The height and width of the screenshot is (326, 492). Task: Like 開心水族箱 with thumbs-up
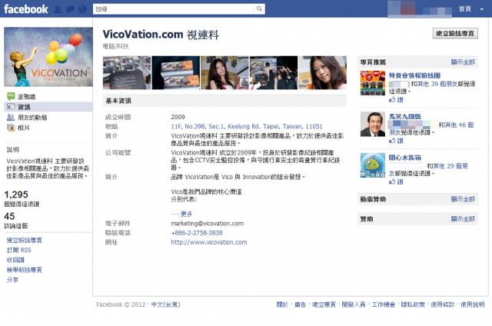click(x=396, y=181)
